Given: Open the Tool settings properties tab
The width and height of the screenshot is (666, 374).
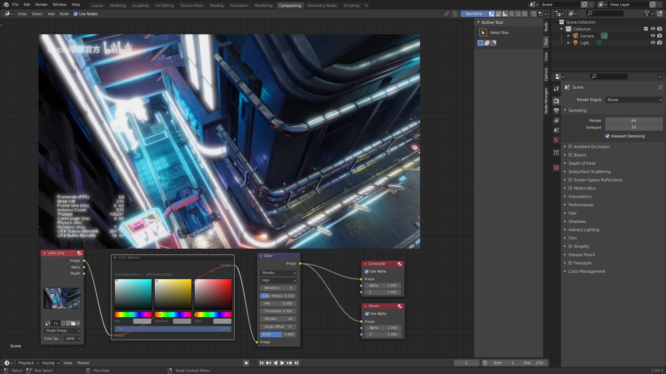Looking at the screenshot, I should (556, 89).
